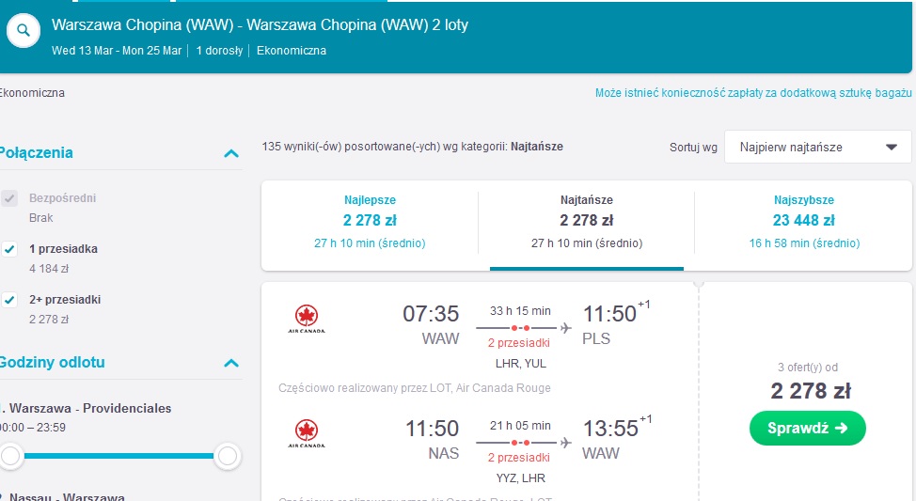Click the left departure time slider handle
Screen dimensions: 916x501
pyautogui.click(x=10, y=456)
